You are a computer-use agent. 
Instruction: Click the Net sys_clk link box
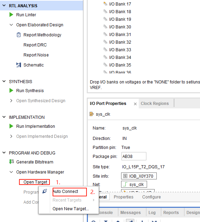pyautogui.click(x=134, y=184)
